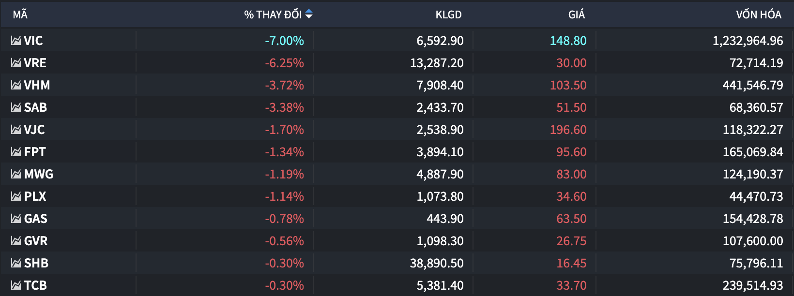Viewport: 794px width, 296px height.
Task: Open the chart icon for PLX
Action: click(x=16, y=196)
